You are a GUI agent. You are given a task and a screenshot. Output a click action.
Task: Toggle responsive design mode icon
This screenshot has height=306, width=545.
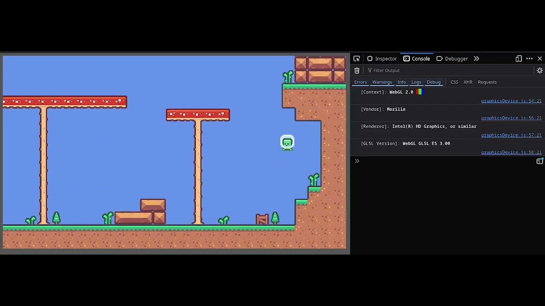[x=519, y=59]
